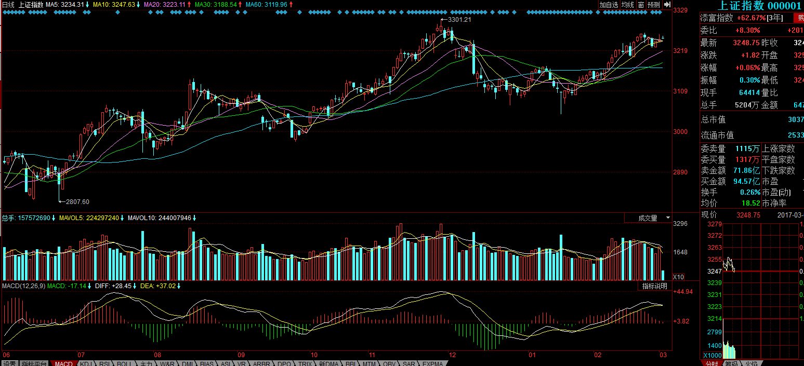Click the 换手 0.26% value

click(x=750, y=192)
